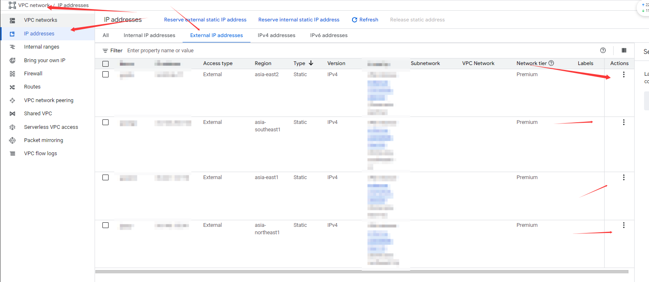Click the Packet mirroring sidebar icon

12,140
